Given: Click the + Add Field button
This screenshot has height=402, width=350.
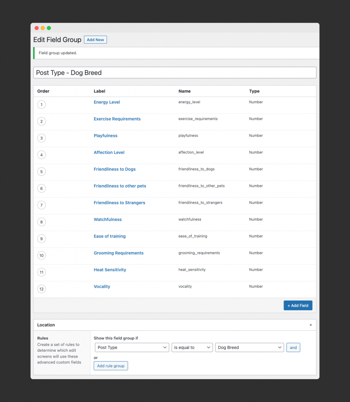Looking at the screenshot, I should tap(298, 305).
